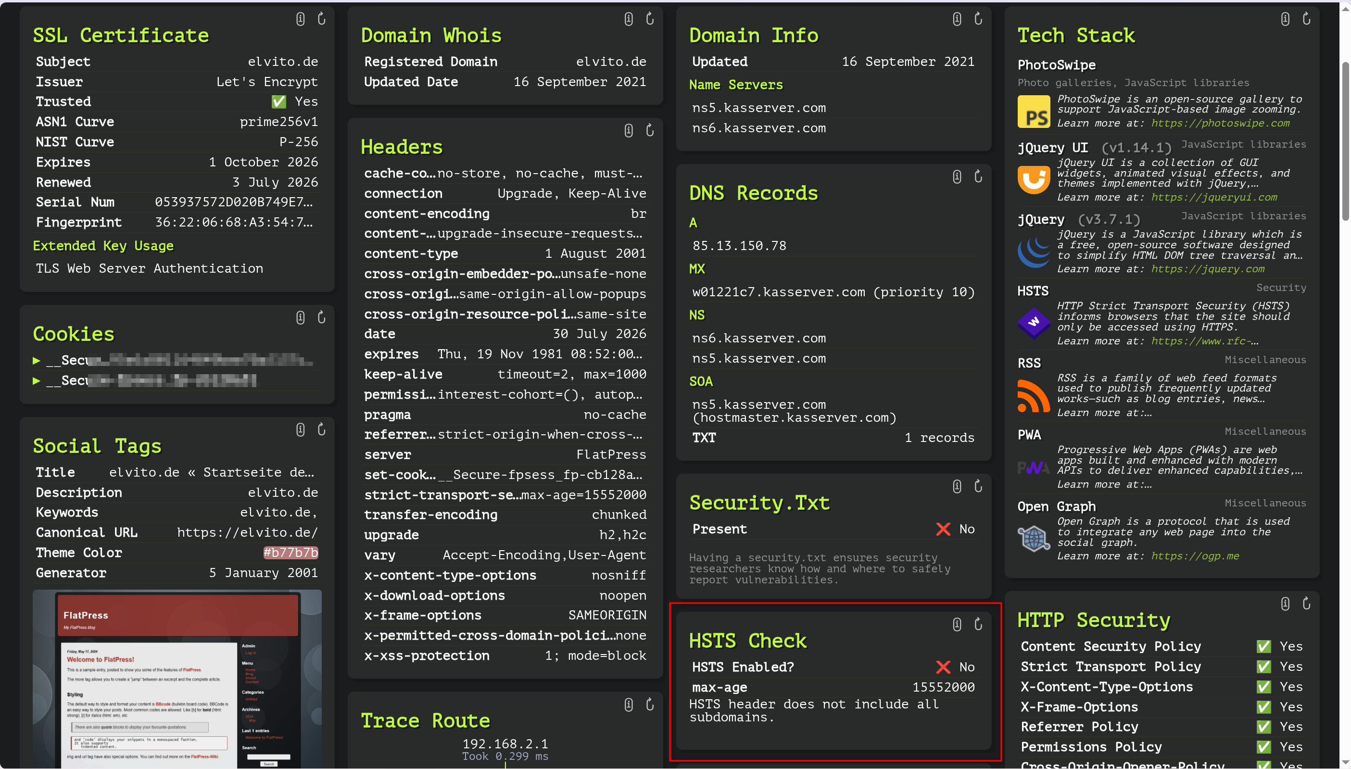This screenshot has width=1351, height=769.
Task: Open info for the SSL Certificate card
Action: click(x=301, y=19)
